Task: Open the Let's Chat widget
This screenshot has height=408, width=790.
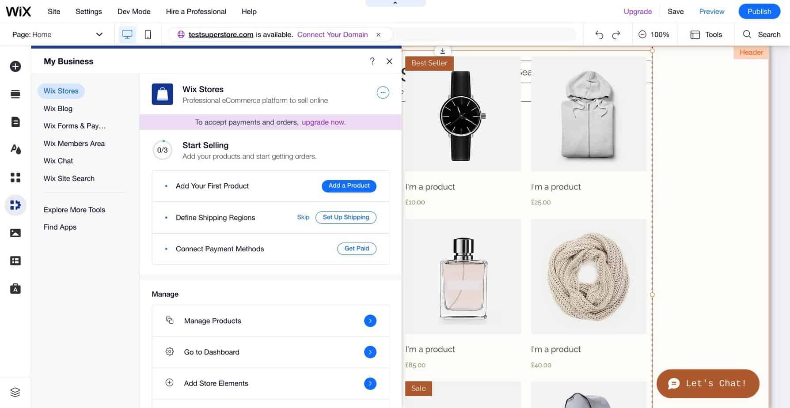Action: 708,383
